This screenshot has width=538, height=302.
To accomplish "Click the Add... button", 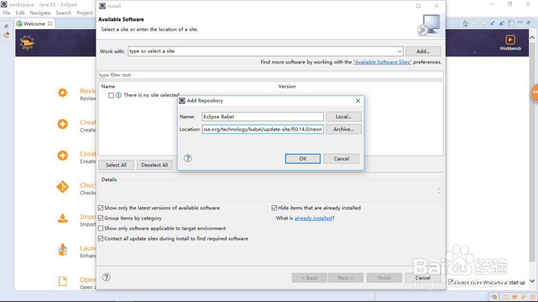I will pyautogui.click(x=423, y=52).
